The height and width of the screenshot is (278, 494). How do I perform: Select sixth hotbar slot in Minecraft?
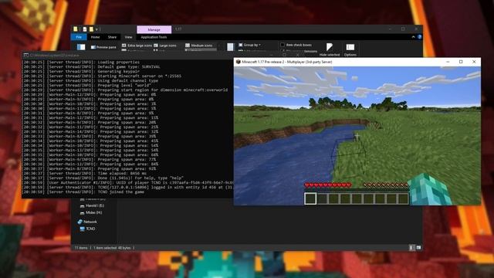click(x=369, y=198)
